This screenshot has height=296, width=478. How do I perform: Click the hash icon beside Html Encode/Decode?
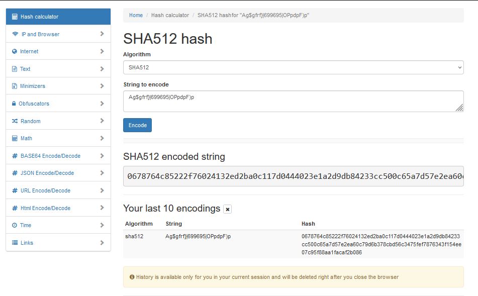coord(15,208)
